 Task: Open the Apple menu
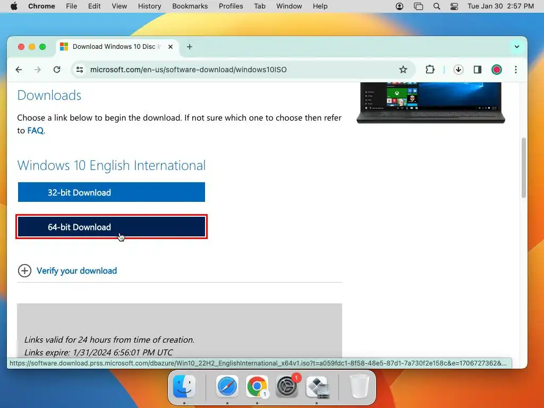tap(14, 6)
